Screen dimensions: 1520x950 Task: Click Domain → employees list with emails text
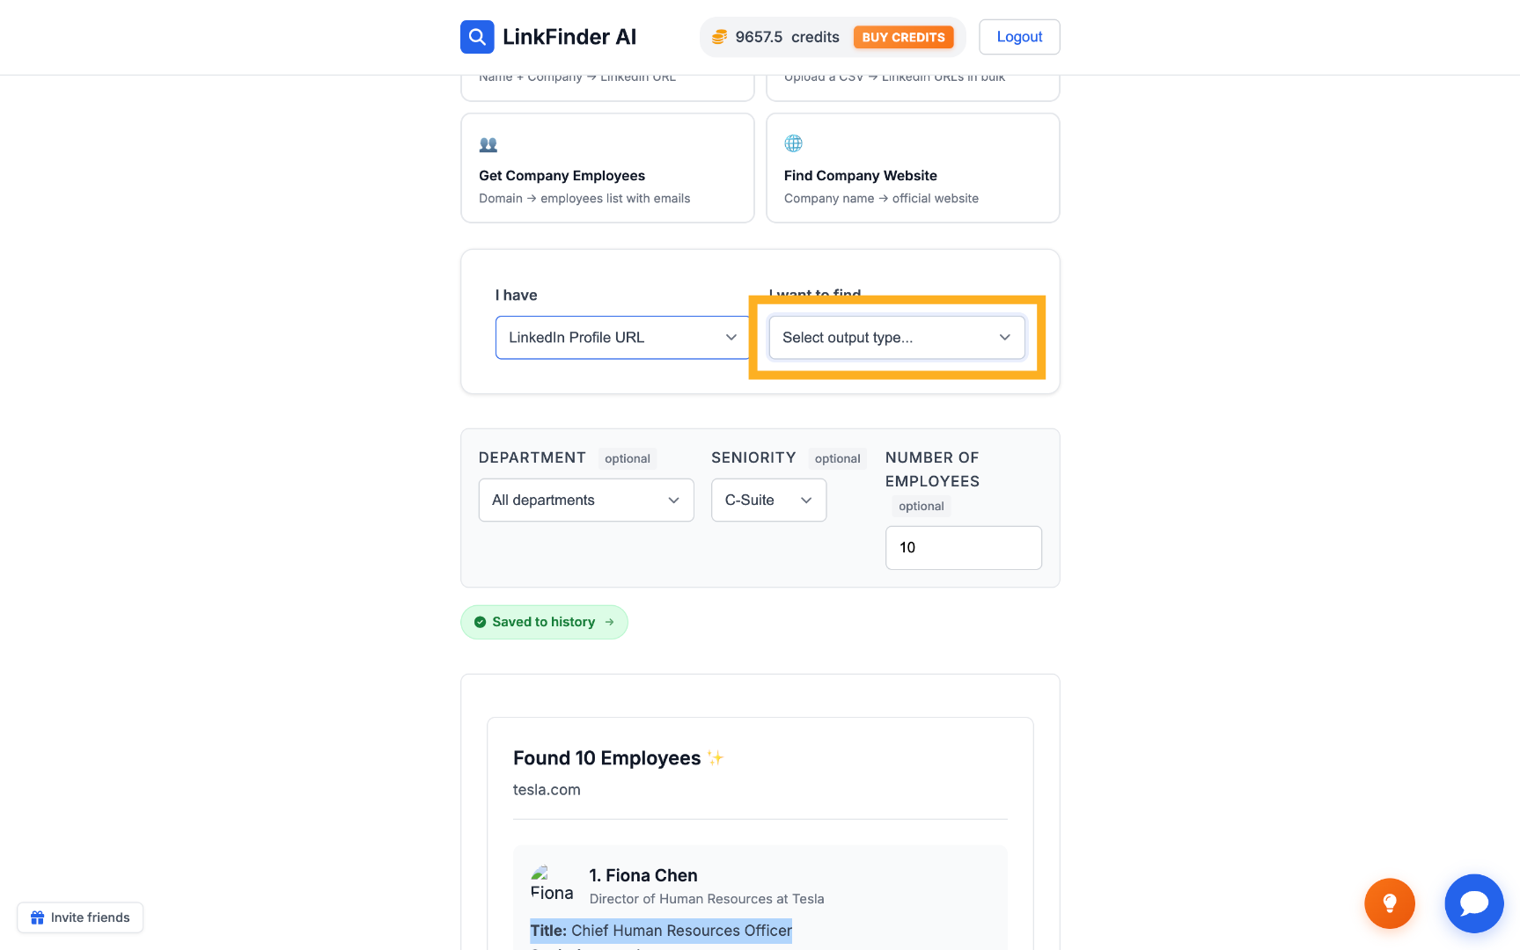coord(584,199)
